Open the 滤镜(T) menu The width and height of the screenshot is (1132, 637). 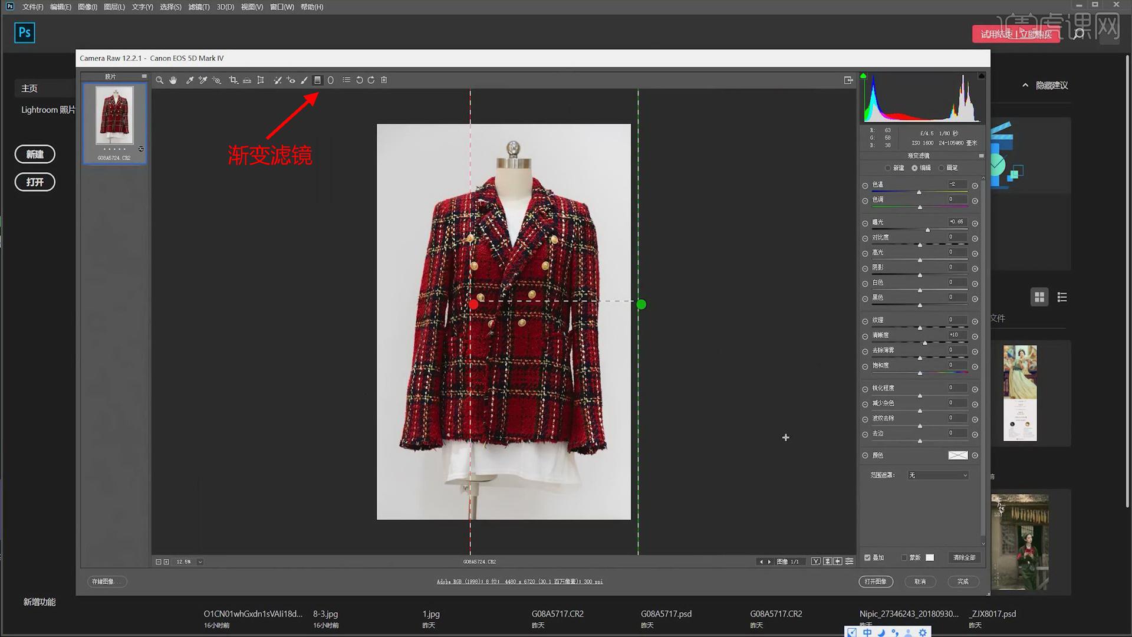point(199,7)
